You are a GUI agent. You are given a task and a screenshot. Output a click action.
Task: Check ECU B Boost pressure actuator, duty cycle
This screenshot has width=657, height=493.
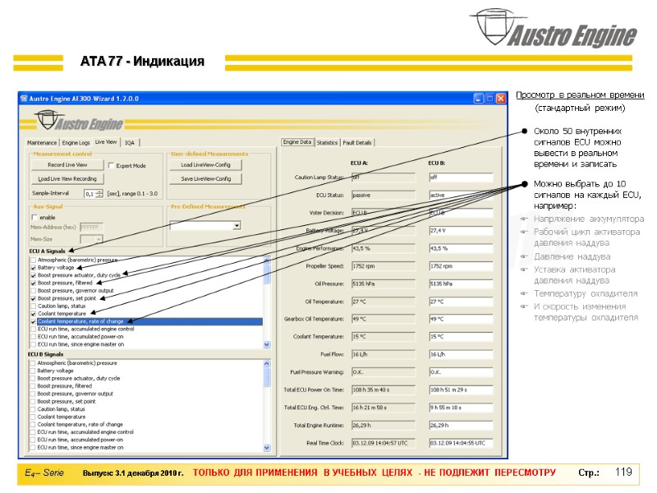tap(33, 378)
